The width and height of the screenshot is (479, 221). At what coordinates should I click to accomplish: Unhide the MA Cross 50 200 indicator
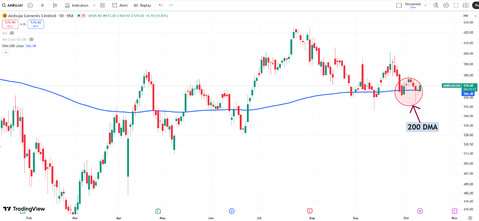point(31,40)
